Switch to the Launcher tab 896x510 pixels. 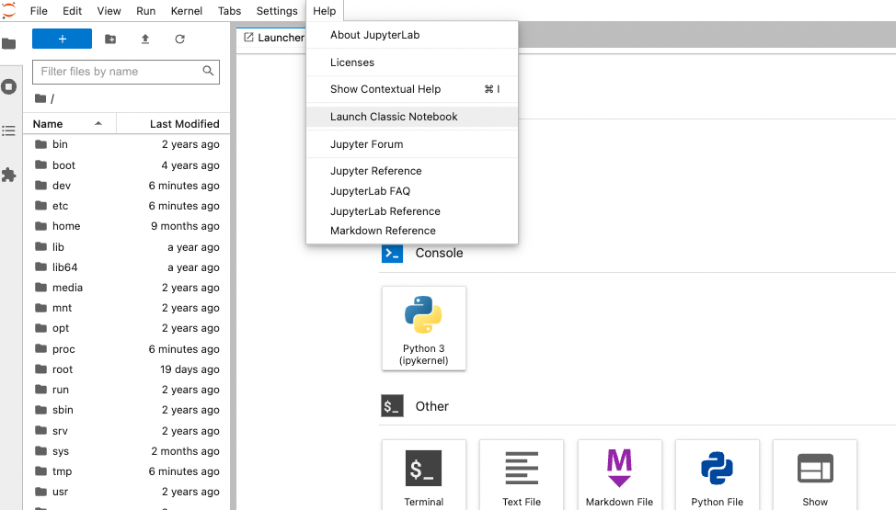[273, 38]
